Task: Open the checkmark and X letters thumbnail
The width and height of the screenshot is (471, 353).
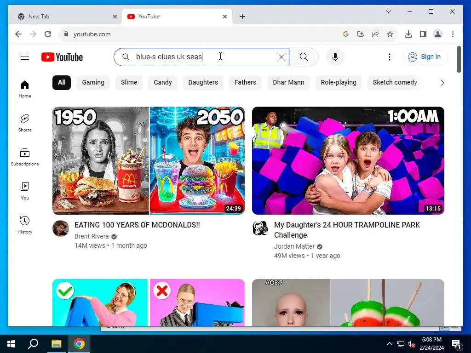Action: click(149, 302)
